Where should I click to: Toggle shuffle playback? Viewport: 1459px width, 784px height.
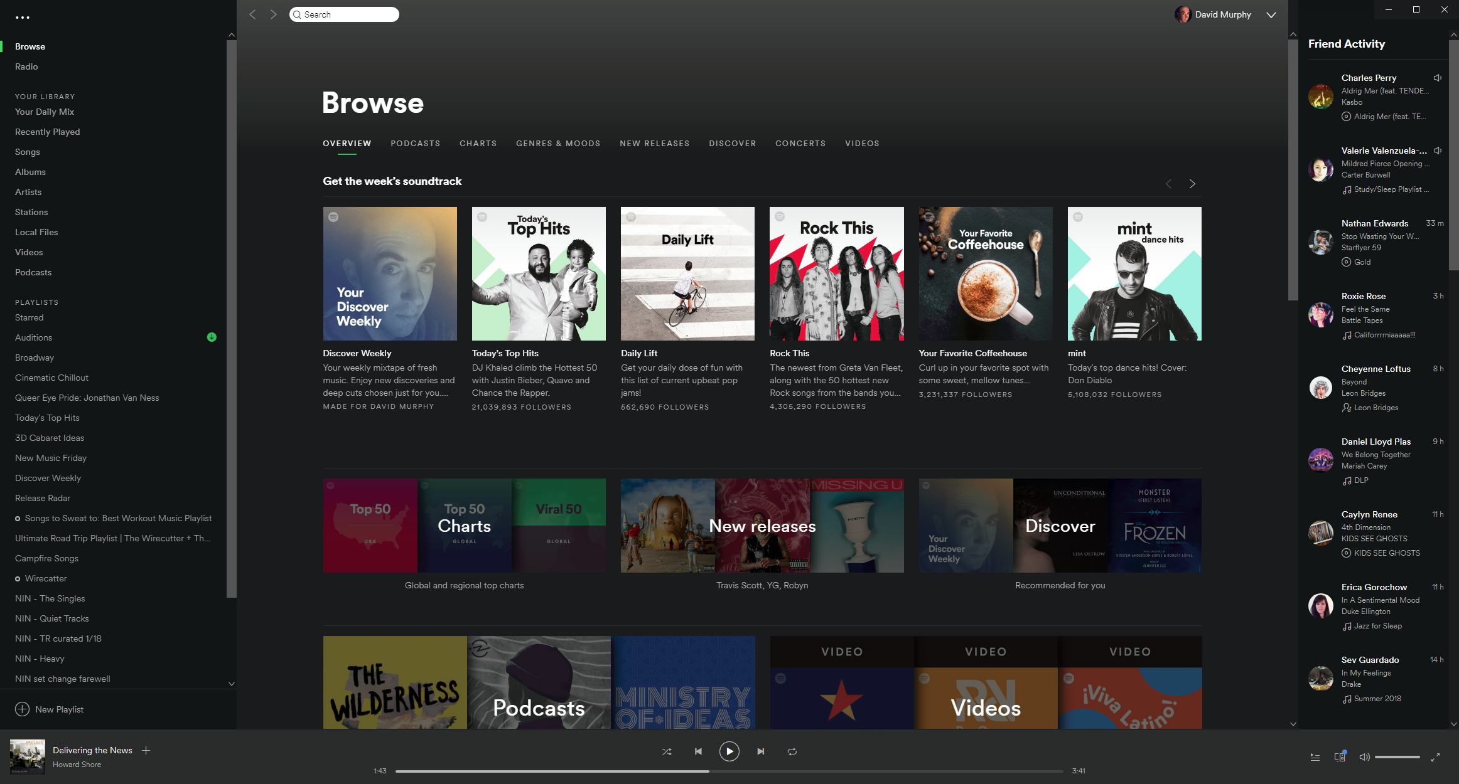(667, 751)
